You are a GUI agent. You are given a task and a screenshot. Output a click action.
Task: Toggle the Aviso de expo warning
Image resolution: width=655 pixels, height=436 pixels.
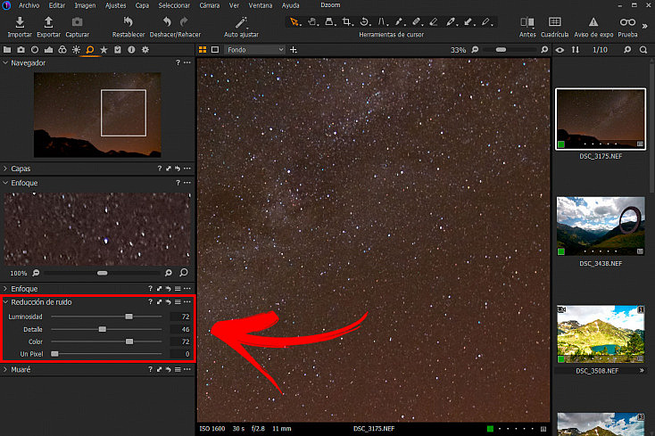(x=593, y=27)
